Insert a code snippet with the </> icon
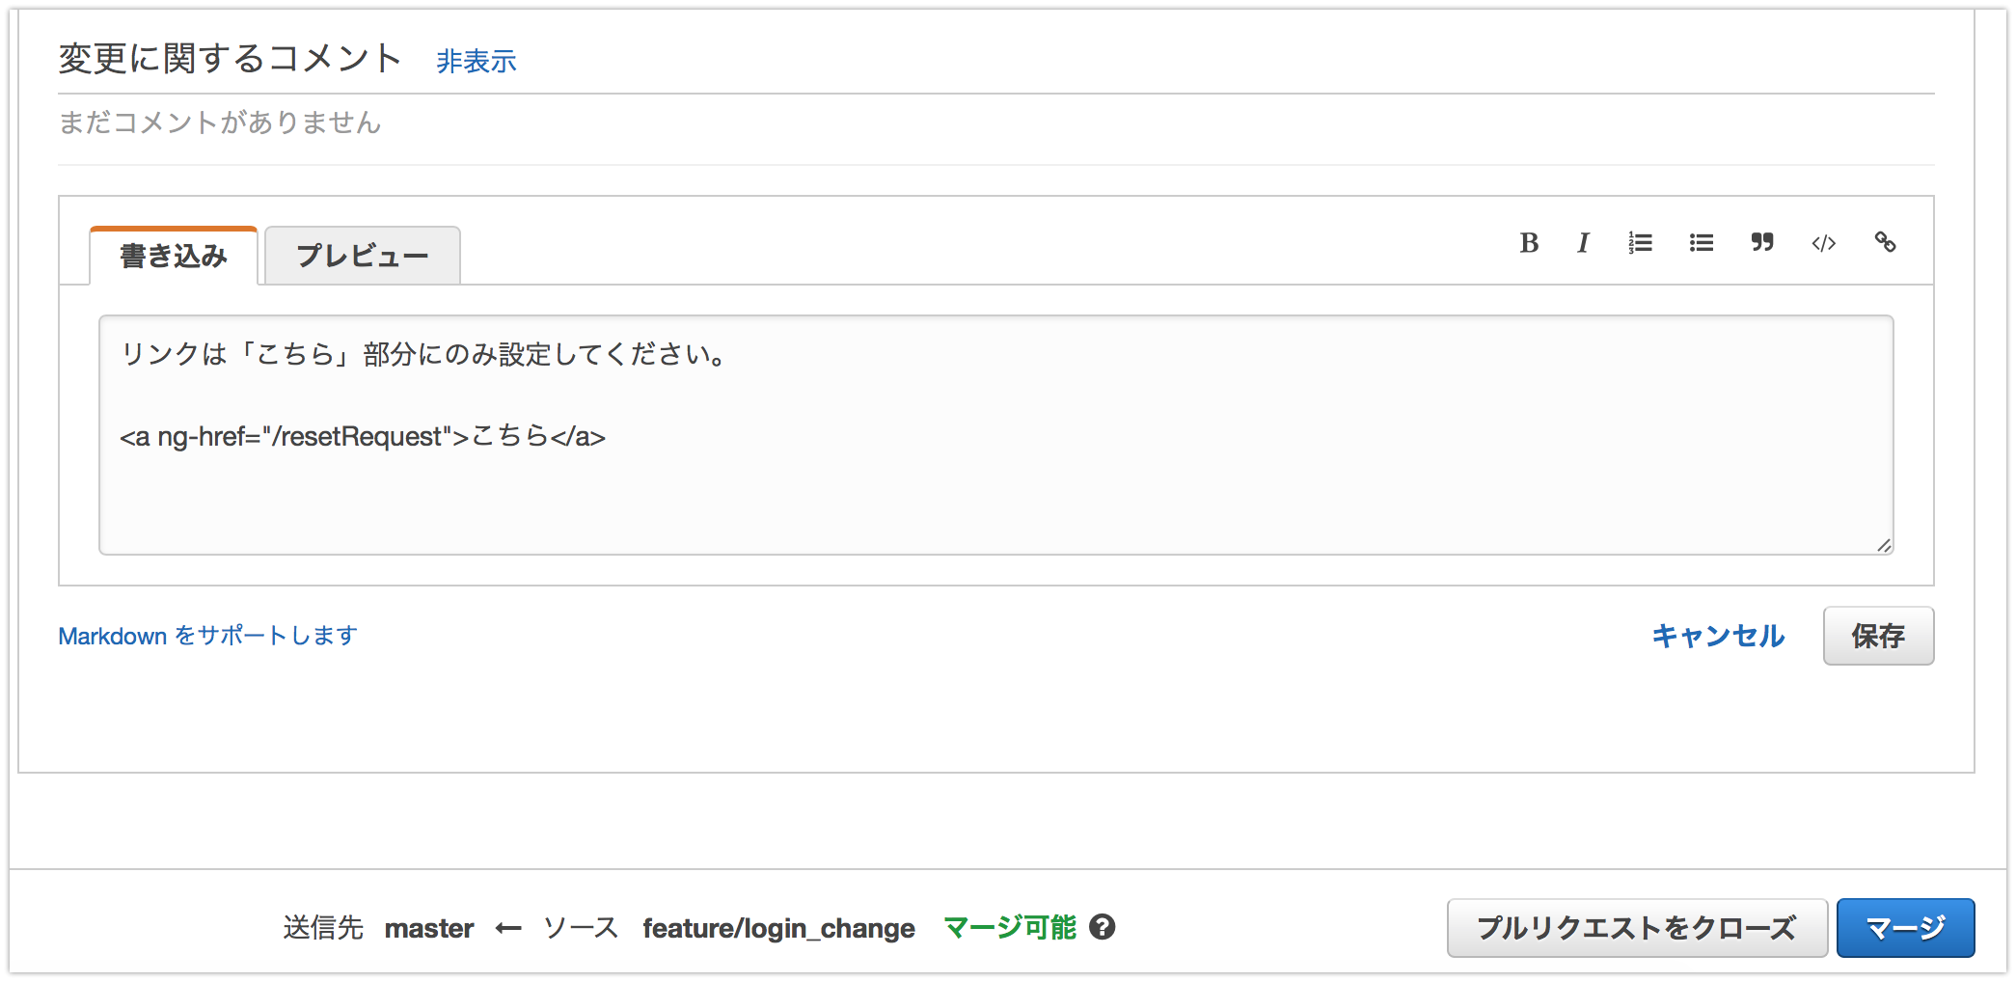The height and width of the screenshot is (982, 2016). (1823, 243)
